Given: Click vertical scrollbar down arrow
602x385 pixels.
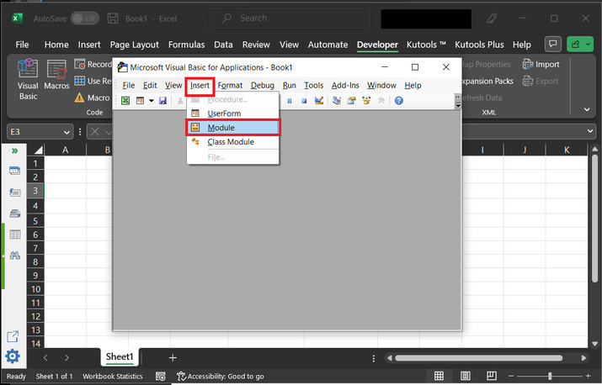Looking at the screenshot, I should click(594, 344).
